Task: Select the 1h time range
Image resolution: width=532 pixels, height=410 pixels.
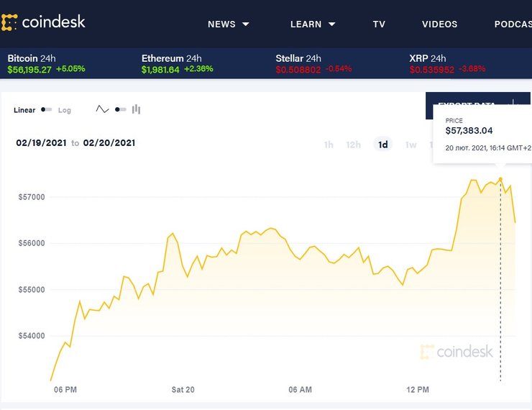Action: pos(329,145)
